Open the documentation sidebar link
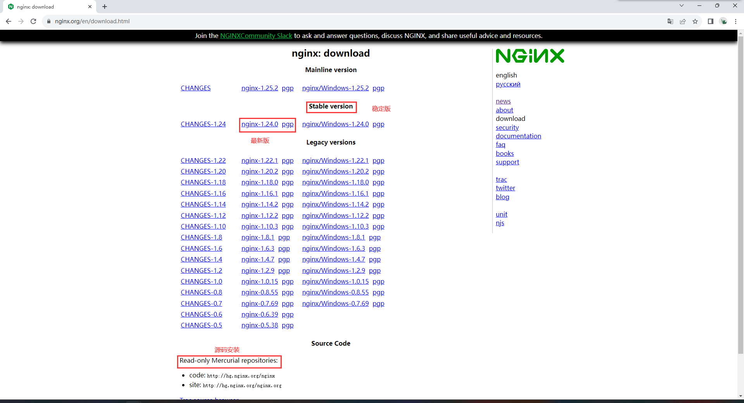This screenshot has height=403, width=744. [x=518, y=136]
